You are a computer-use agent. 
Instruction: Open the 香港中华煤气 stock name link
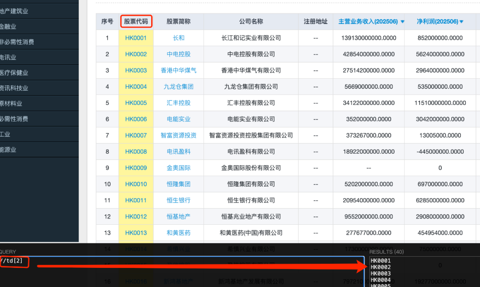(x=179, y=70)
